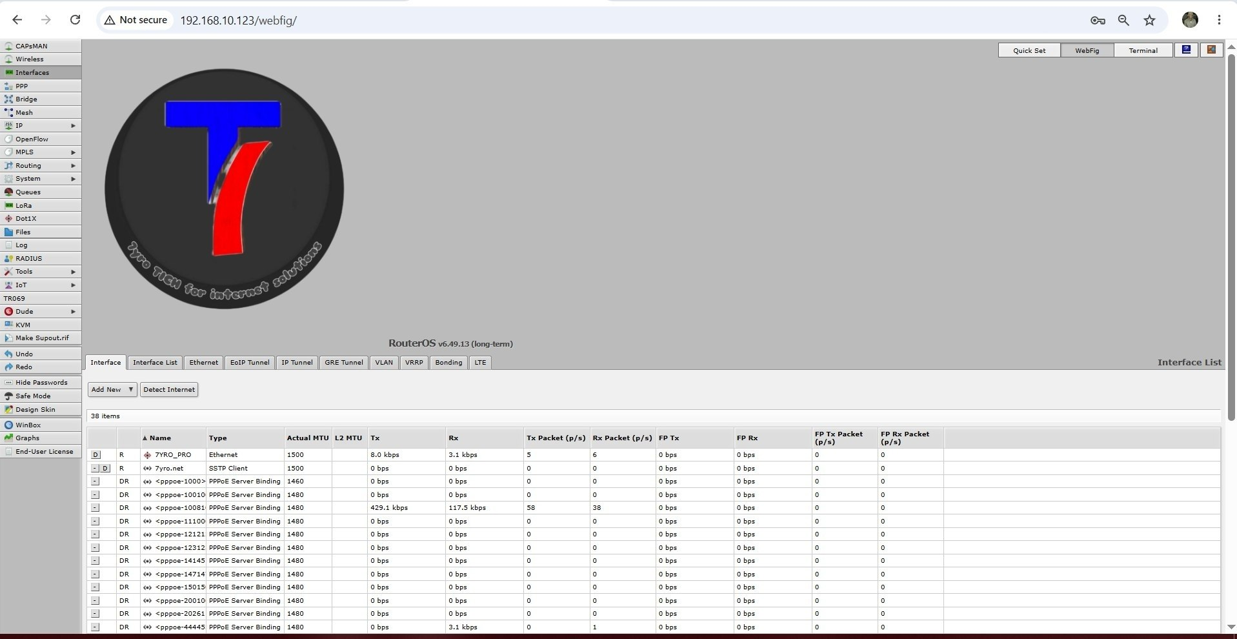This screenshot has height=639, width=1237.
Task: Toggle Hide Passwords option
Action: click(41, 383)
